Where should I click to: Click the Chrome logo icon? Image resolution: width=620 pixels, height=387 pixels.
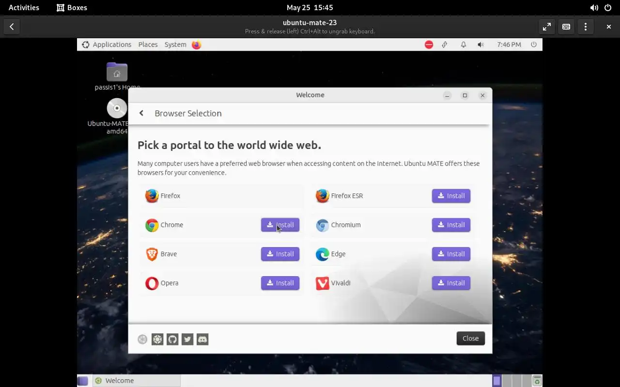pyautogui.click(x=152, y=225)
